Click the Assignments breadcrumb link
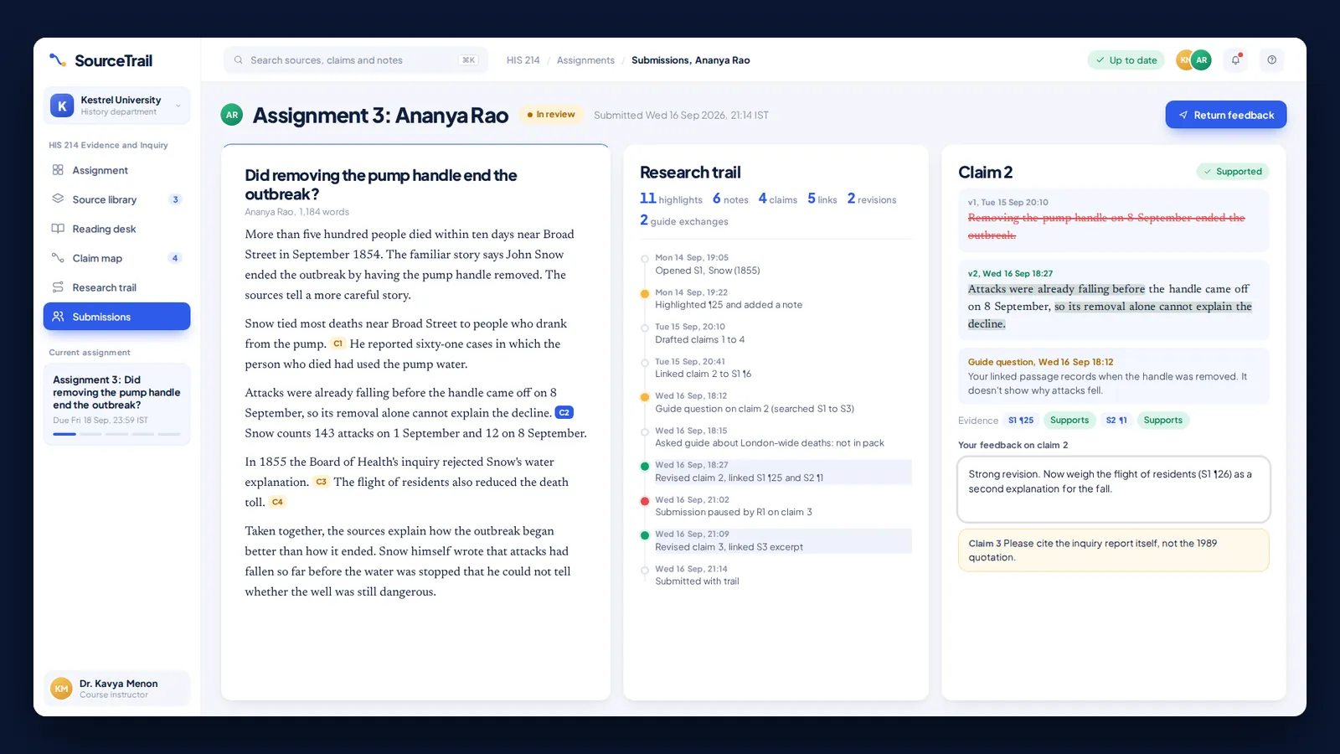The width and height of the screenshot is (1340, 754). click(x=585, y=60)
